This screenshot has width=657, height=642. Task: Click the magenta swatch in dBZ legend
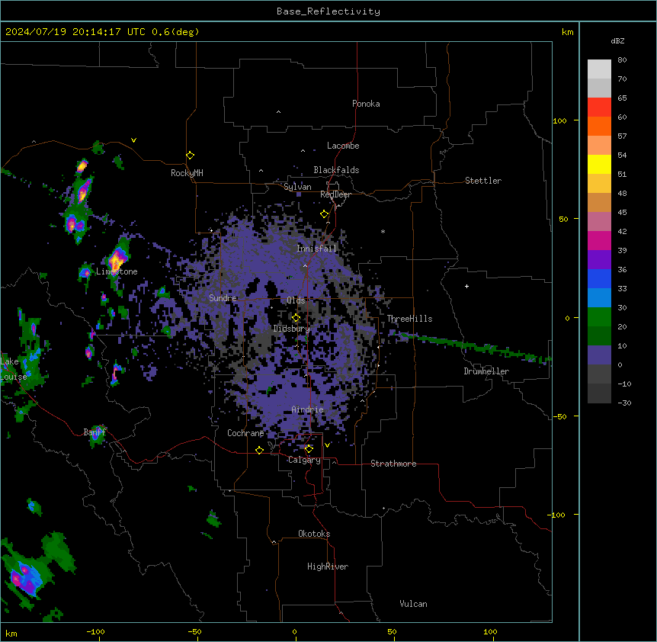tap(599, 240)
